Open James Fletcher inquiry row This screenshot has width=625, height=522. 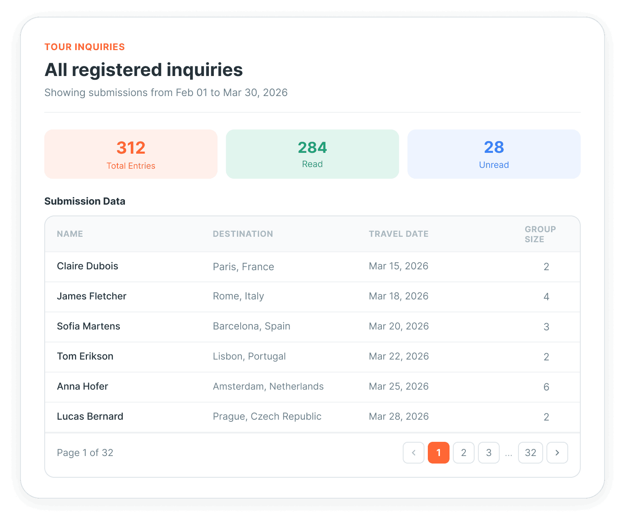(x=312, y=297)
